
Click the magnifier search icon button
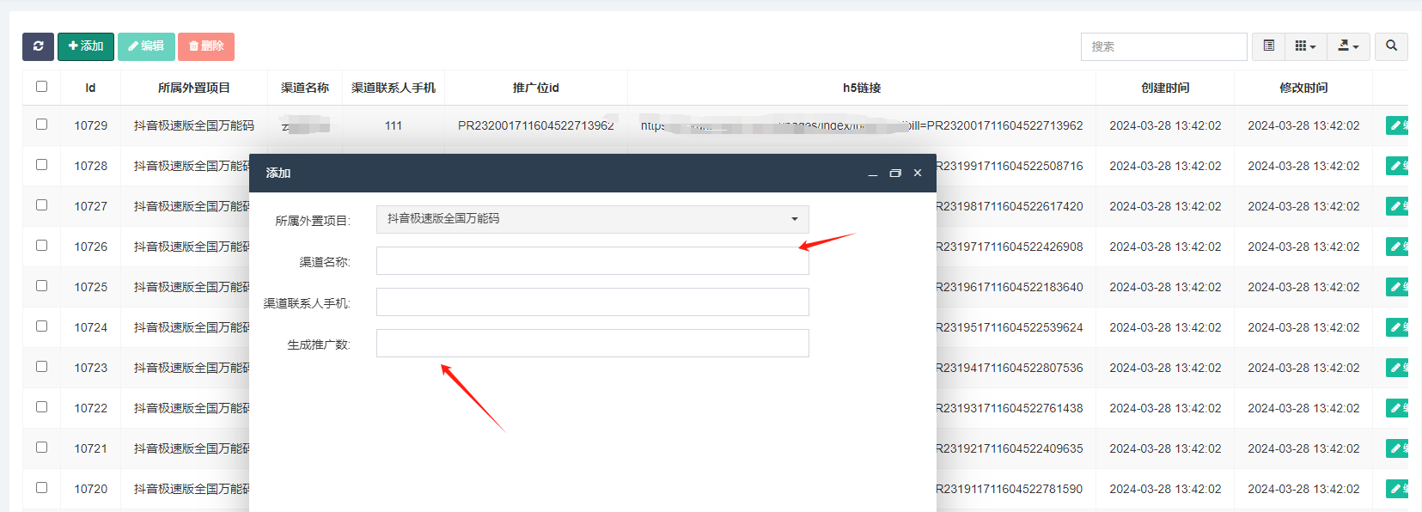[1392, 46]
